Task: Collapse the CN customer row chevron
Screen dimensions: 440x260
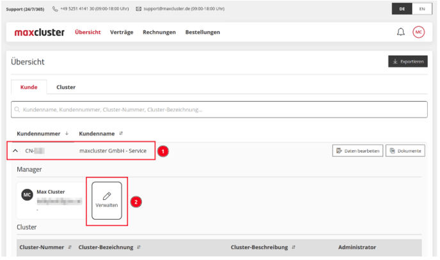Action: [15, 151]
